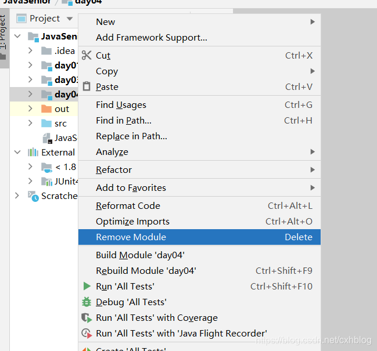Click the blue src folder icon
Image resolution: width=377 pixels, height=351 pixels.
tap(46, 124)
